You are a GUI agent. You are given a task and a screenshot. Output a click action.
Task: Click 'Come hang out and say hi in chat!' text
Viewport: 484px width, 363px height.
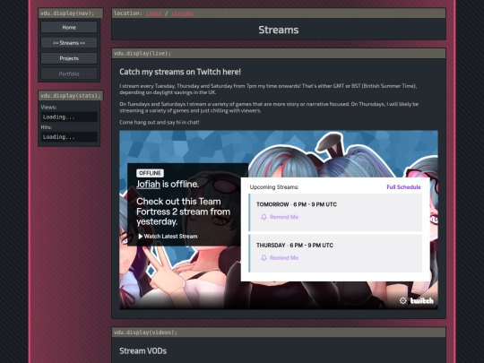pyautogui.click(x=160, y=122)
